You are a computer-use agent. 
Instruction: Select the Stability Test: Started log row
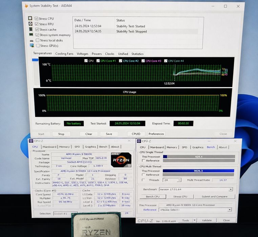136,26
